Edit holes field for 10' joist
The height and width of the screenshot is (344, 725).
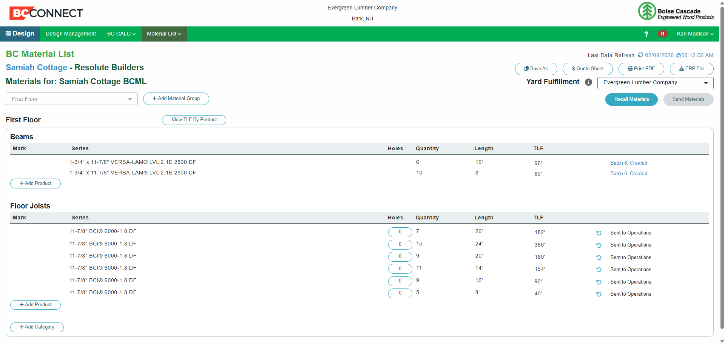pos(400,281)
